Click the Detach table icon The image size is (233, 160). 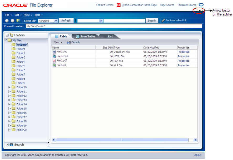tap(69, 42)
